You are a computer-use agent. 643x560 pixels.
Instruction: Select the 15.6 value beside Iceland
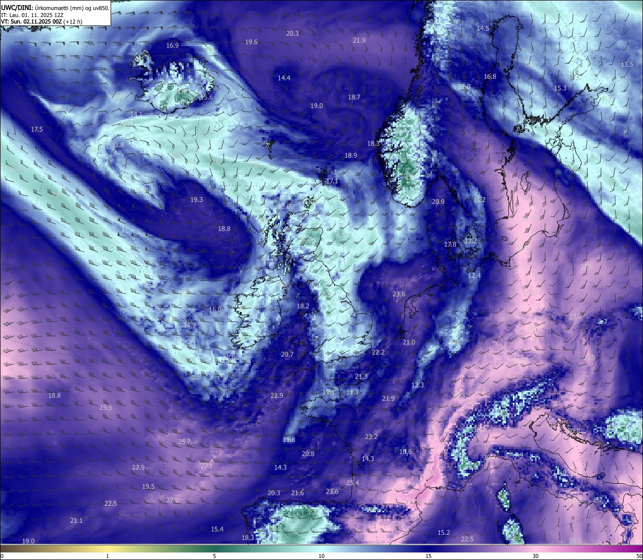click(206, 97)
